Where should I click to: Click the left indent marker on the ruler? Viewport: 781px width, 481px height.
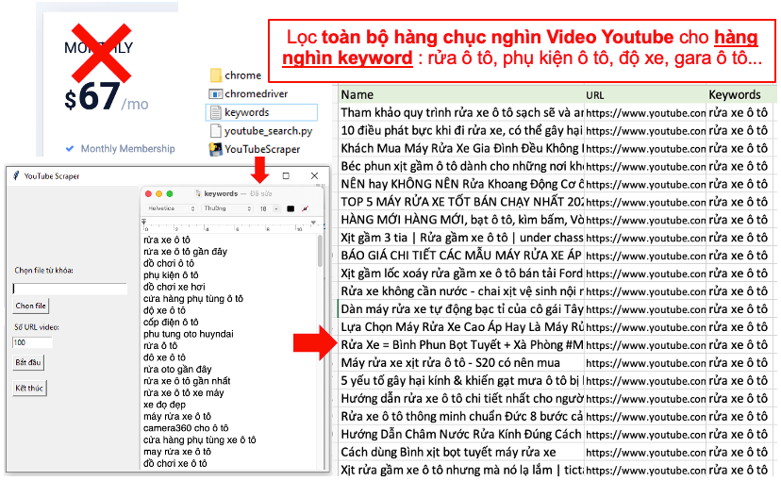[144, 222]
